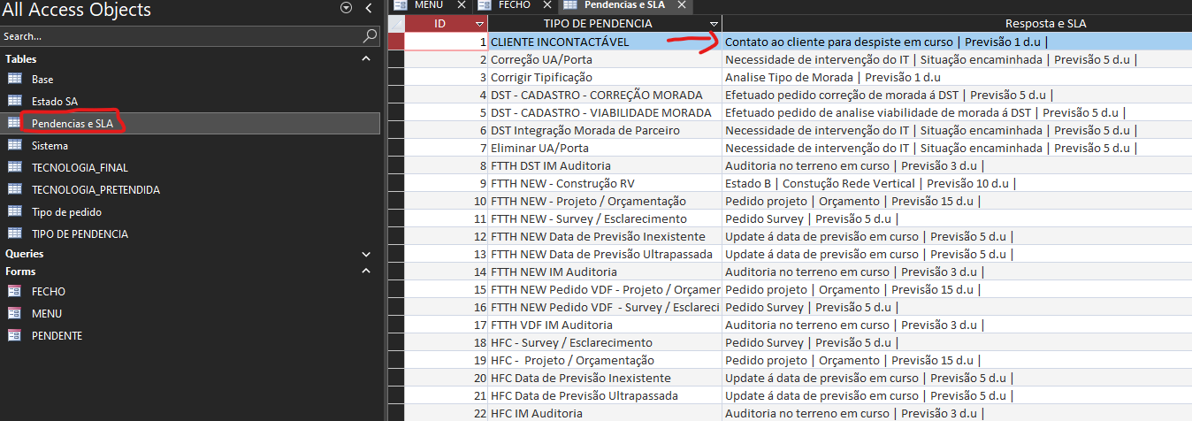
Task: Collapse the Forms group
Action: coord(366,272)
